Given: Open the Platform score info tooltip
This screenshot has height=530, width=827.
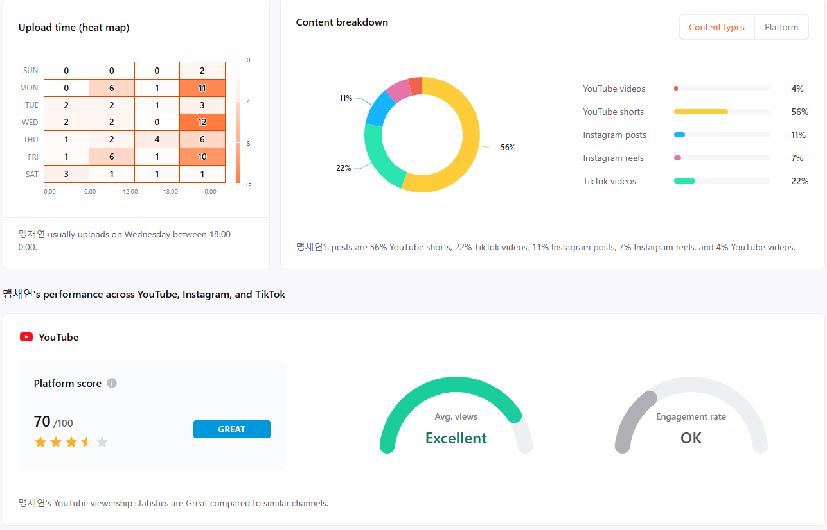Looking at the screenshot, I should pos(112,383).
